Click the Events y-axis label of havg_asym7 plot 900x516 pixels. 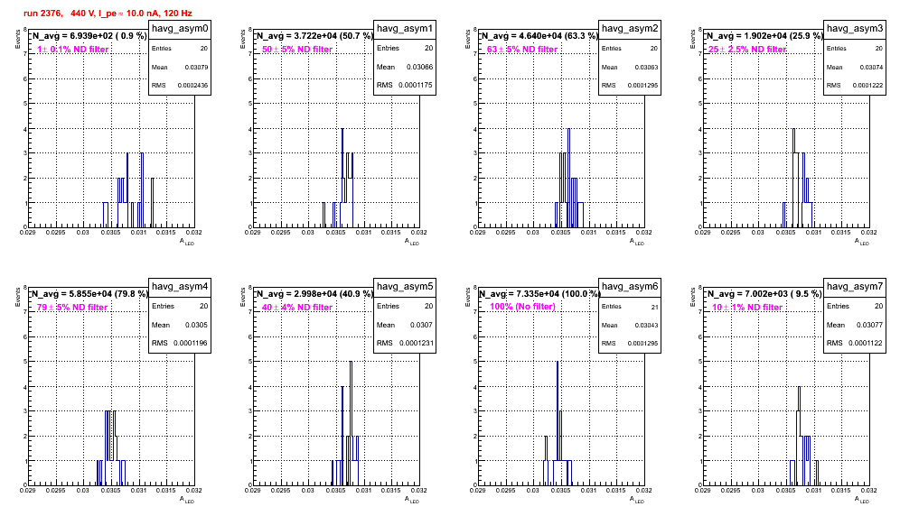(x=693, y=298)
